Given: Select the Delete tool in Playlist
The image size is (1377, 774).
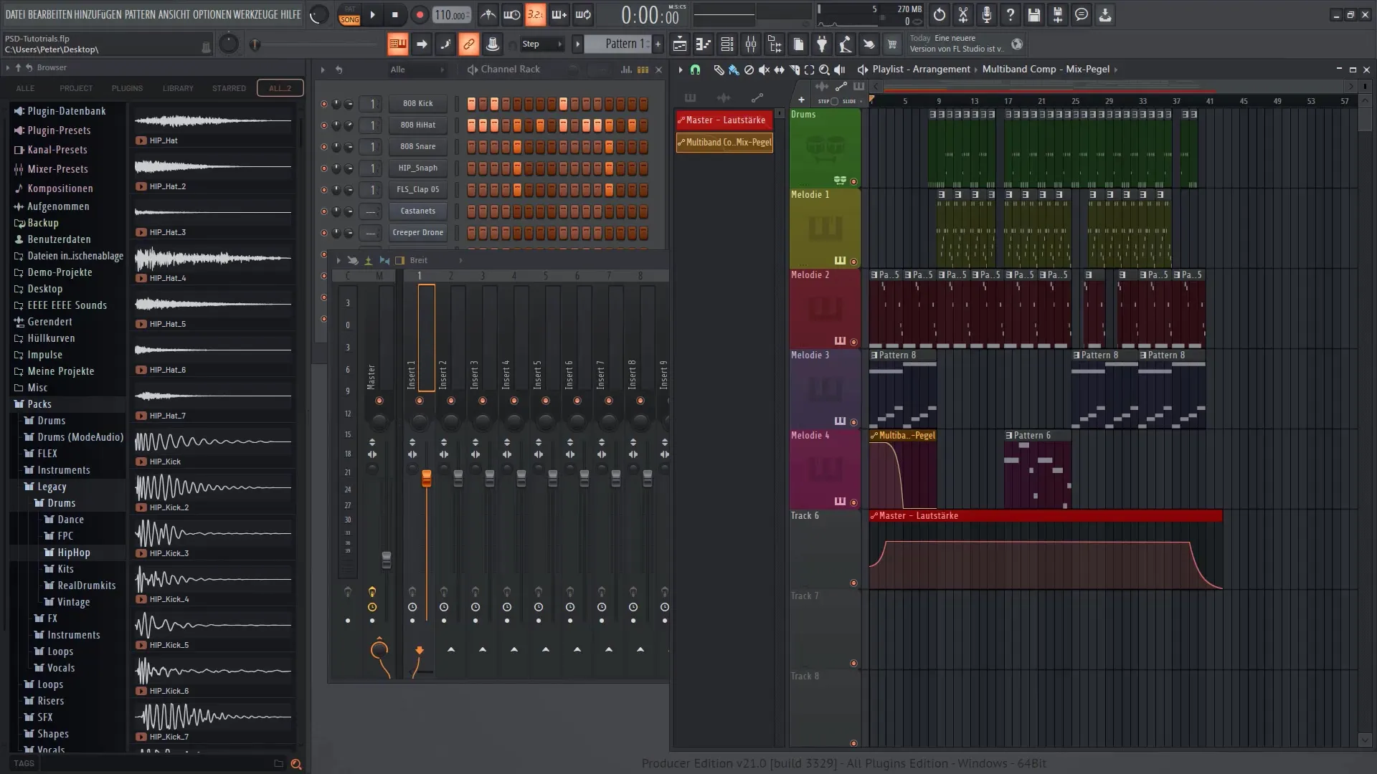Looking at the screenshot, I should click(x=749, y=70).
